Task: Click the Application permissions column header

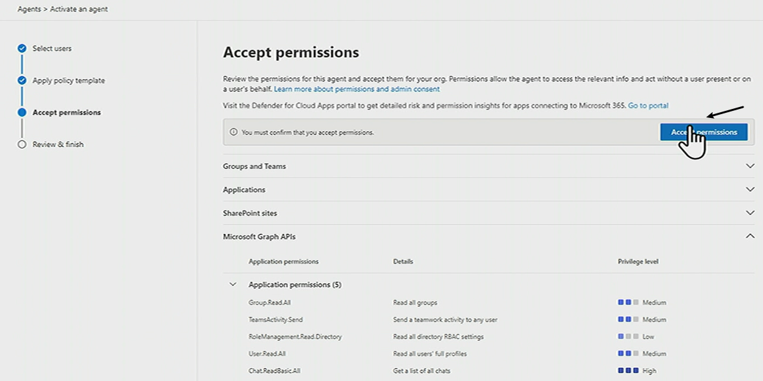Action: [x=284, y=261]
